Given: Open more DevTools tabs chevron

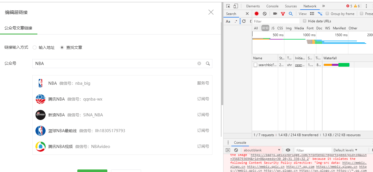Looking at the screenshot, I should point(323,6).
